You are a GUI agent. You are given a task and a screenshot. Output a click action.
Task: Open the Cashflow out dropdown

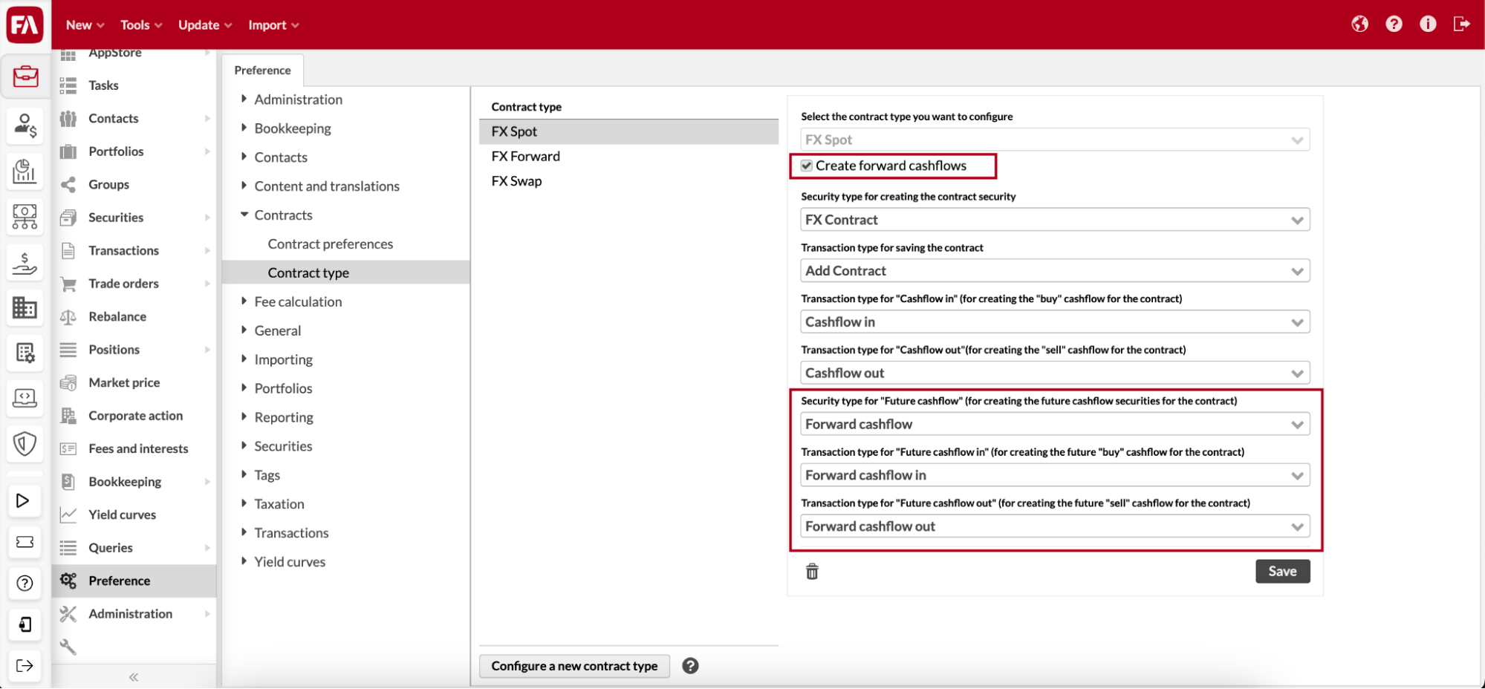coord(1055,373)
